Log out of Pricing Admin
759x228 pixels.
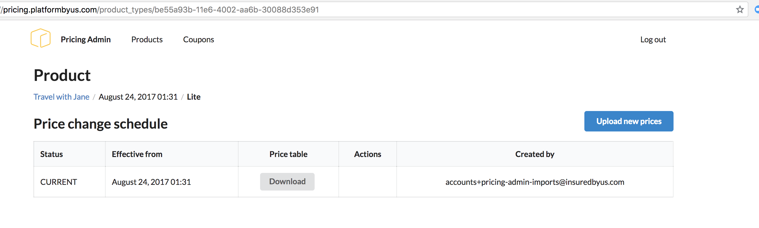click(653, 39)
